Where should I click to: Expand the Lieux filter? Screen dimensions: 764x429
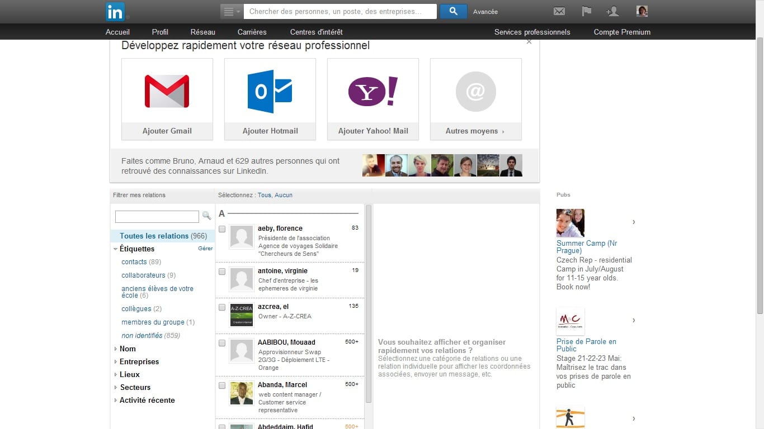click(115, 375)
